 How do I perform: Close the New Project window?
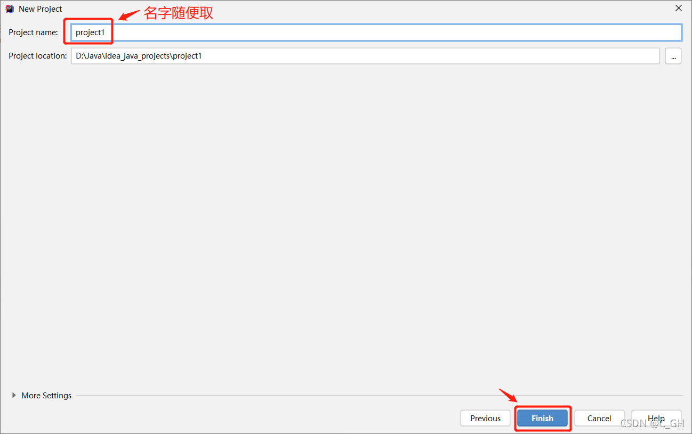point(679,9)
